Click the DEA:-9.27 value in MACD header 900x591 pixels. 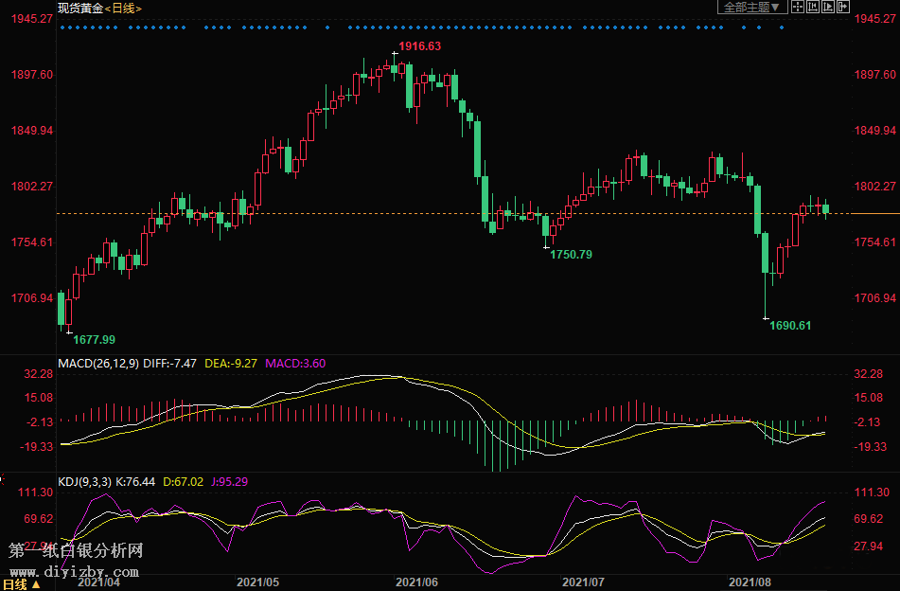tap(230, 363)
